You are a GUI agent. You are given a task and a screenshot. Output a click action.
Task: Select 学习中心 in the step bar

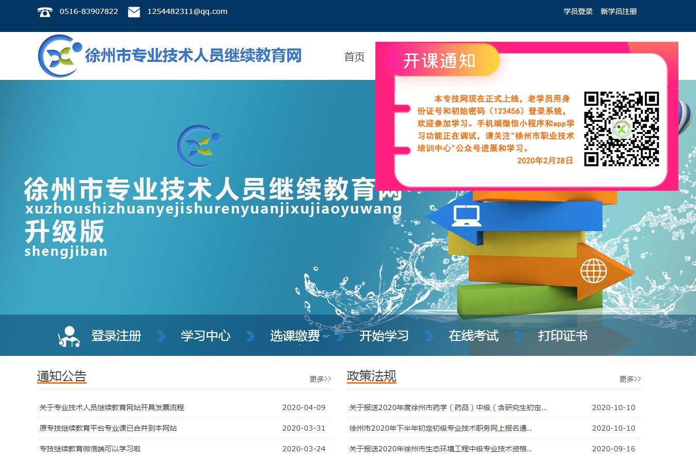pos(205,336)
